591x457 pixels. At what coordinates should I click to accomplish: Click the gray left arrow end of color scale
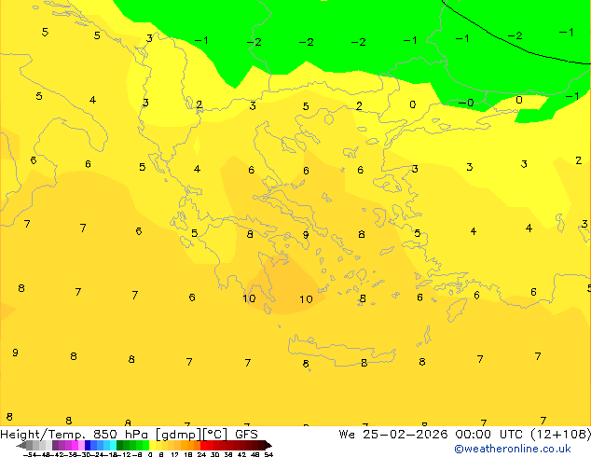pyautogui.click(x=21, y=446)
